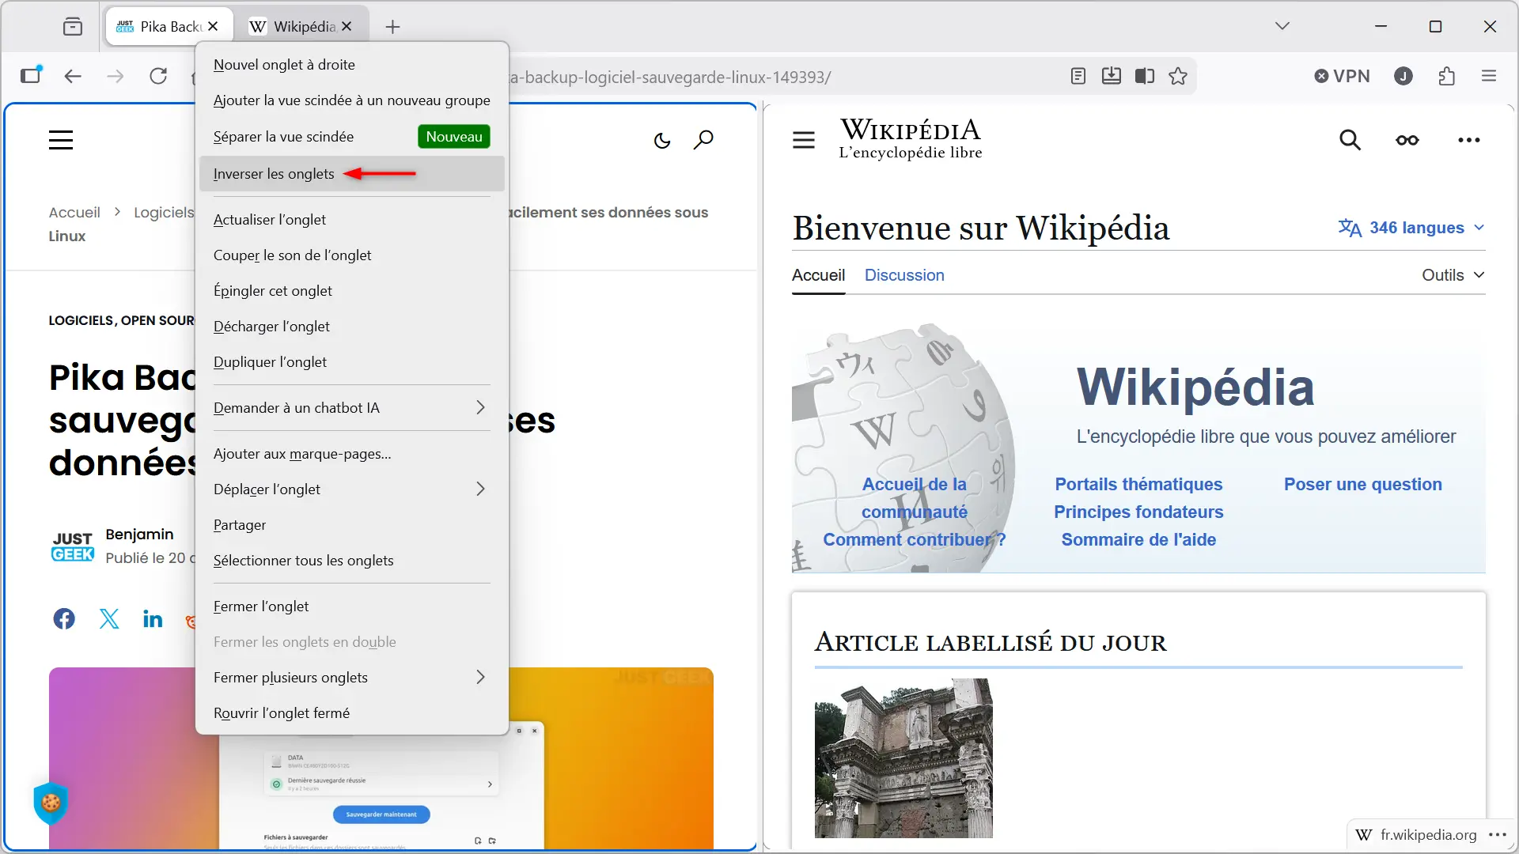Open Wikipédia more options ellipsis
The width and height of the screenshot is (1519, 854).
[1469, 140]
